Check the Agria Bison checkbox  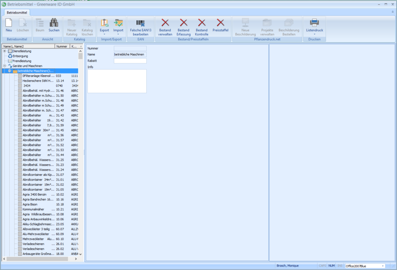point(20,204)
